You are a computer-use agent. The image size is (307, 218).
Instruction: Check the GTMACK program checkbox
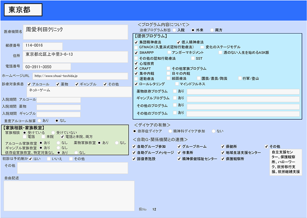click(136, 47)
